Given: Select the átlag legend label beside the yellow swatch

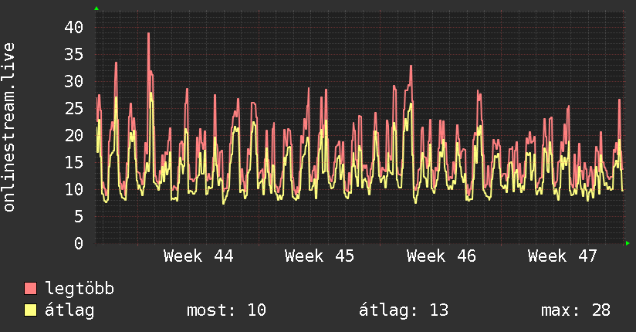Looking at the screenshot, I should click(x=69, y=310).
